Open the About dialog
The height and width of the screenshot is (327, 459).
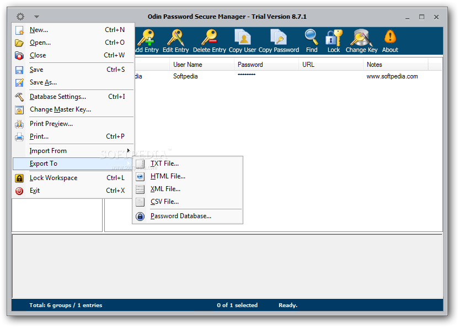pyautogui.click(x=390, y=41)
